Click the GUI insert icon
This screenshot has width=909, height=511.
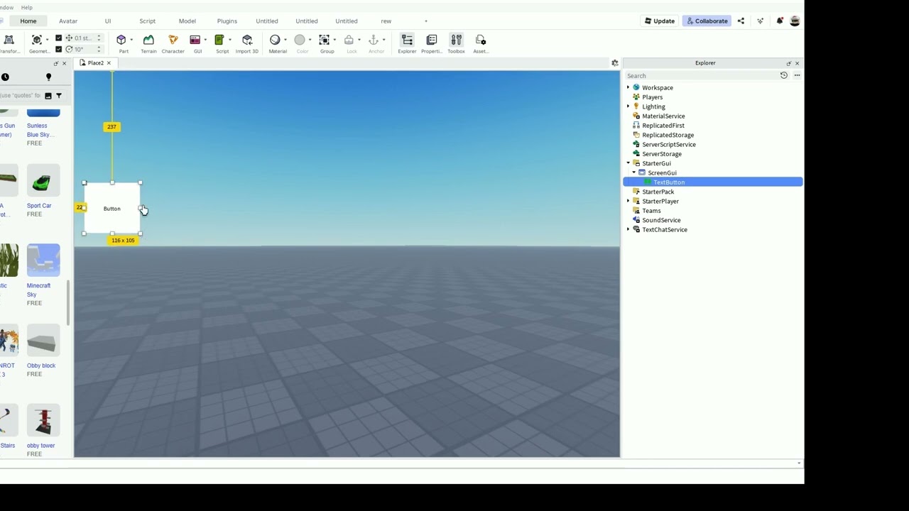pyautogui.click(x=195, y=40)
